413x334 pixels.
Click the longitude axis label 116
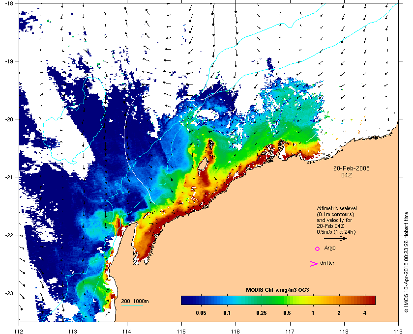click(236, 332)
